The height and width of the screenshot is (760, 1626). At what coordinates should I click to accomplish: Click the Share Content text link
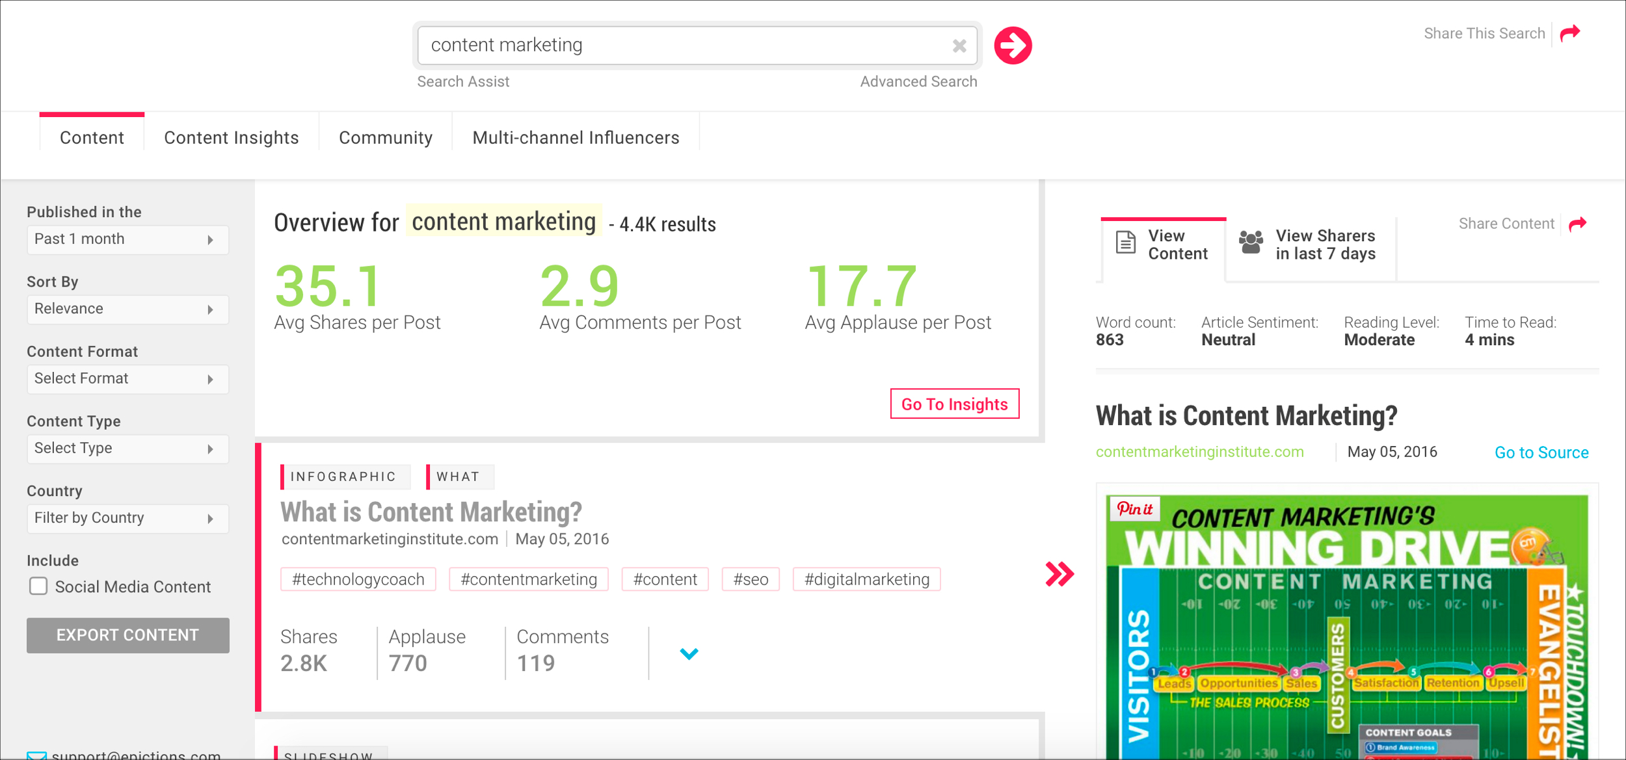[x=1506, y=224]
